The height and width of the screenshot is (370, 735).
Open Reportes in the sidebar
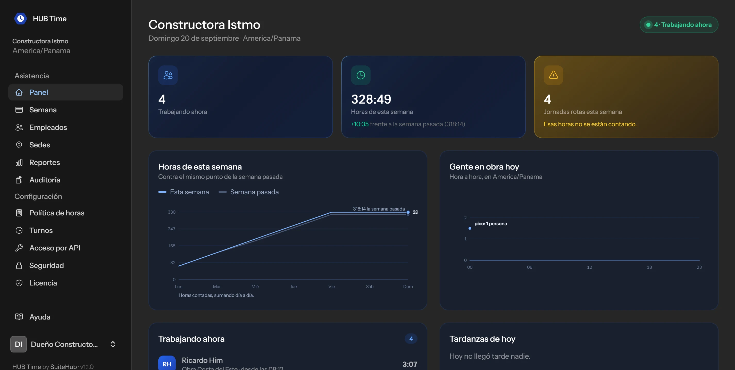[66, 162]
